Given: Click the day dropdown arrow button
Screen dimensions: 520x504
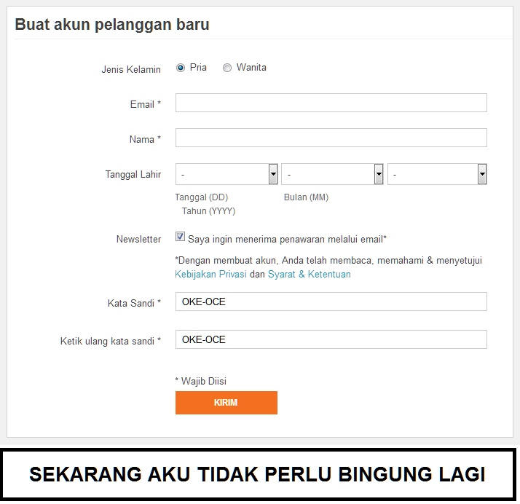Looking at the screenshot, I should click(273, 174).
